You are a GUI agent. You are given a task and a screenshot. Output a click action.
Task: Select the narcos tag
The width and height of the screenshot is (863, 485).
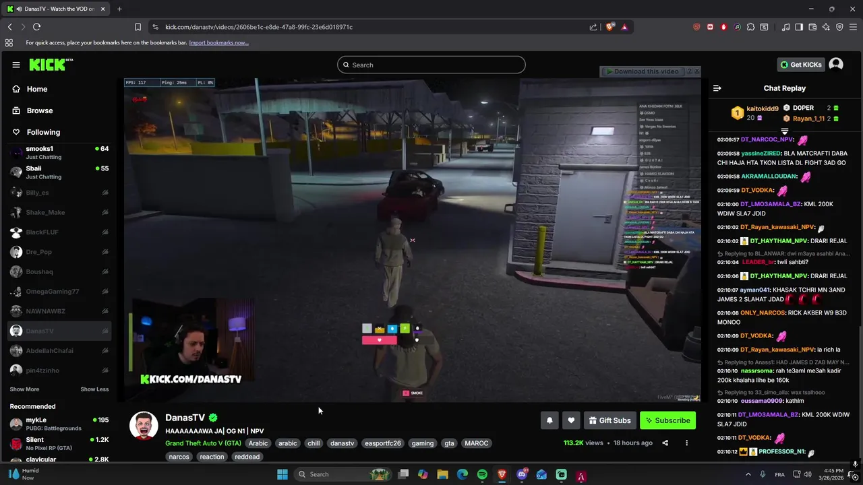coord(179,457)
